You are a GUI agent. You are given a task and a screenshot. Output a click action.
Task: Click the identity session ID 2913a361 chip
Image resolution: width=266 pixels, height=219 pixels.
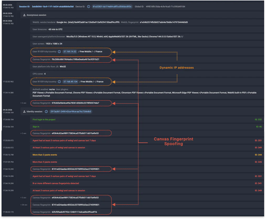point(71,112)
